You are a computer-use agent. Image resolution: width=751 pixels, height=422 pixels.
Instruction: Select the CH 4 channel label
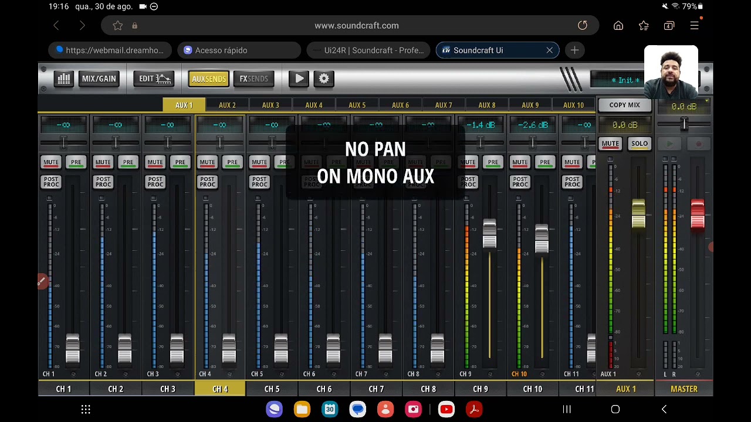pos(220,389)
